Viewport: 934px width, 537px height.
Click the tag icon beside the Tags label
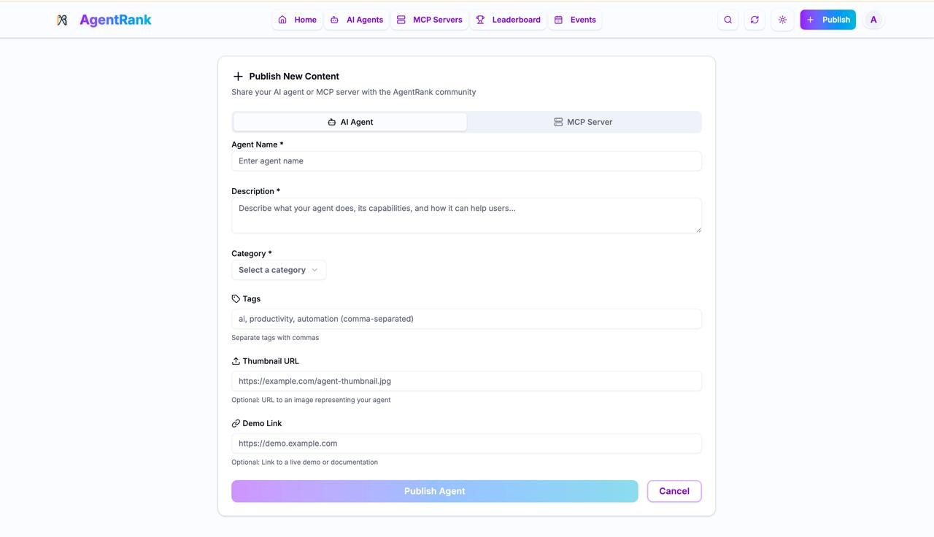[236, 298]
